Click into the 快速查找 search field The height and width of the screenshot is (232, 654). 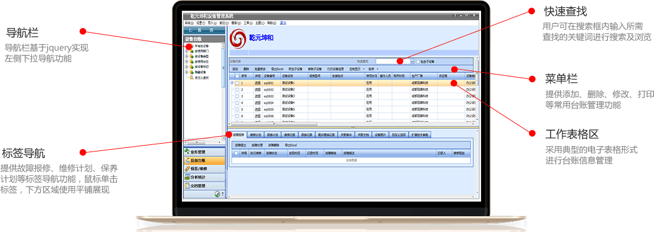click(393, 61)
